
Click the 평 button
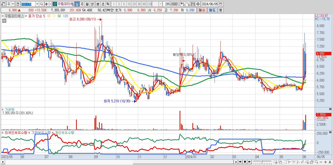[220, 10]
